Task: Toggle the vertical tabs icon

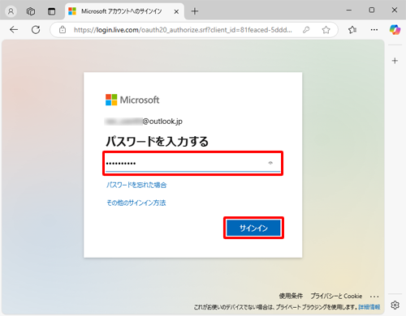Action: pyautogui.click(x=51, y=11)
